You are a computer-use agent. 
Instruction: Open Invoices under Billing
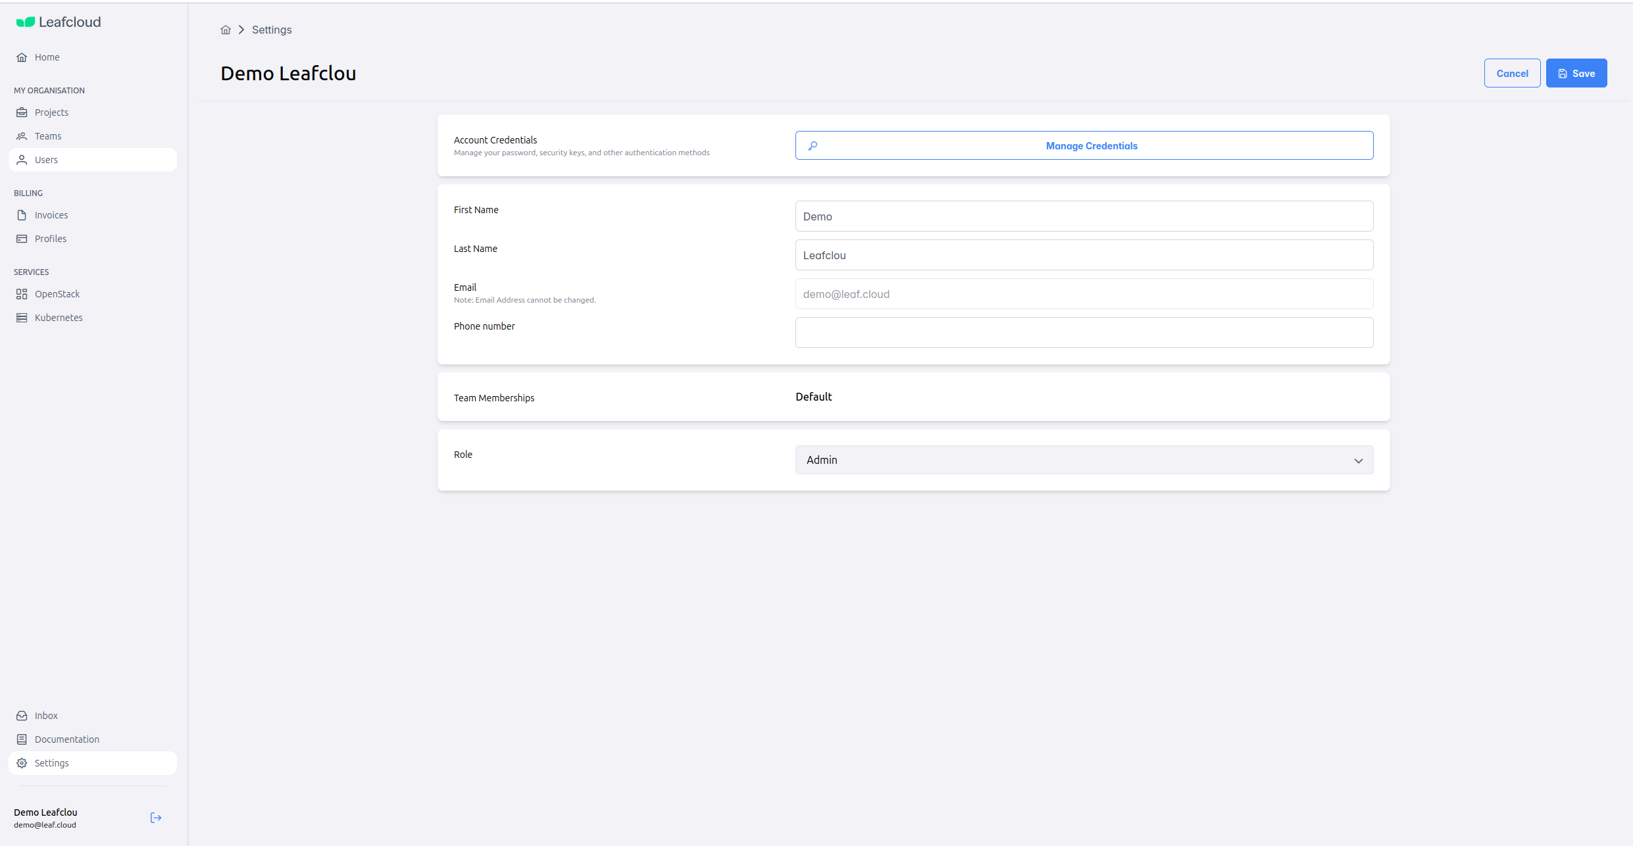[x=93, y=215]
